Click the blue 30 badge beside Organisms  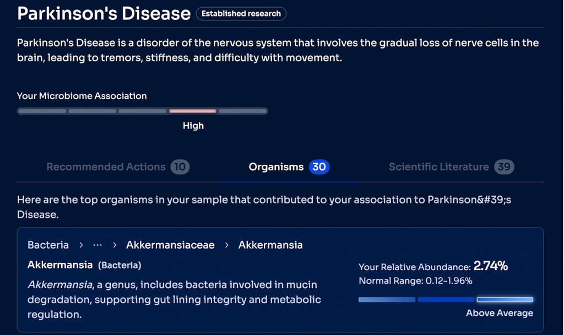[319, 167]
